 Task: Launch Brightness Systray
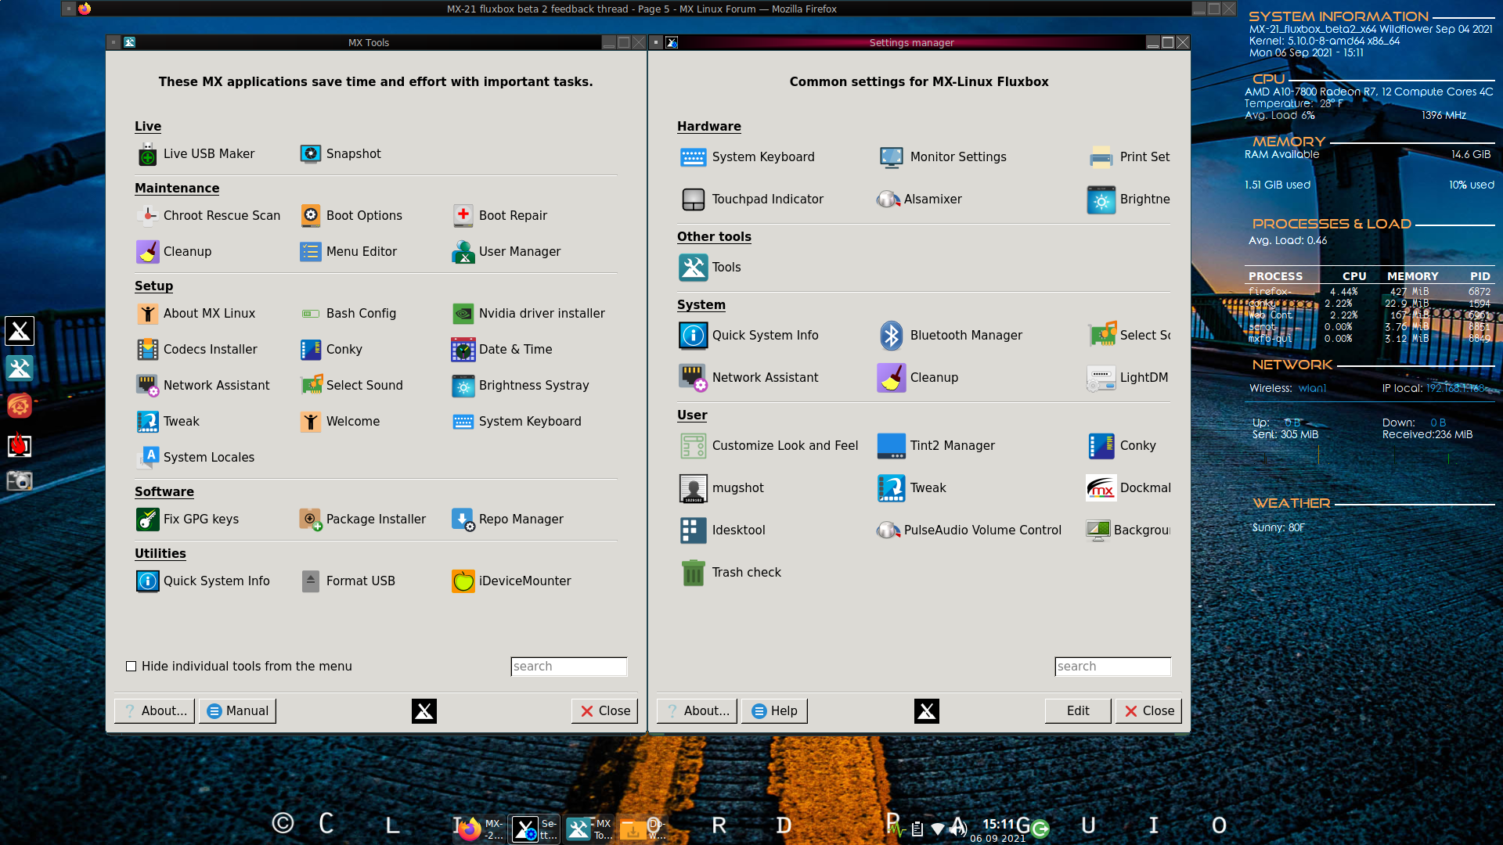[x=521, y=385]
